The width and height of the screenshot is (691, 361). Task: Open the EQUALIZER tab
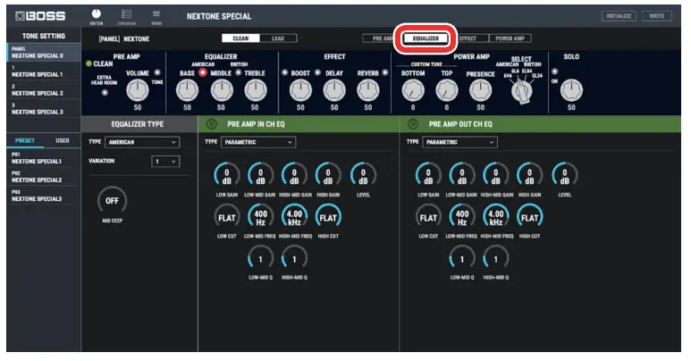click(426, 38)
